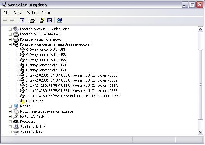Expand Kontrolery IDE ATA/ATAPI node
This screenshot has height=145, width=205.
pyautogui.click(x=10, y=34)
